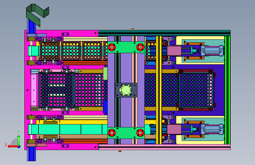This screenshot has width=255, height=165.
Task: Select the upper mauve slider block near cylinder
Action: pos(174,51)
